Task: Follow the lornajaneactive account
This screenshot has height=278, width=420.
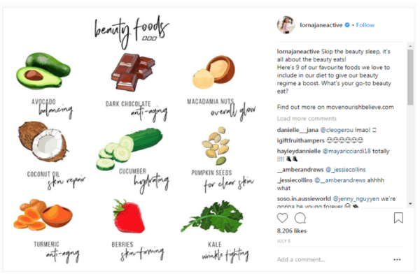Action: (x=365, y=25)
